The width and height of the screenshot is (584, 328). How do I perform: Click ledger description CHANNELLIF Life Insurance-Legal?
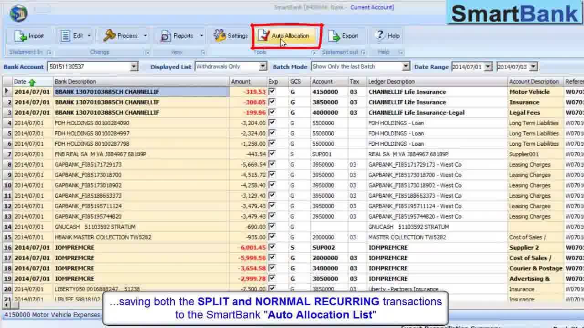click(437, 113)
